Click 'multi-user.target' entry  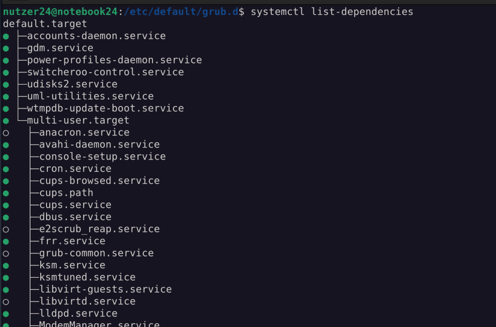point(78,120)
